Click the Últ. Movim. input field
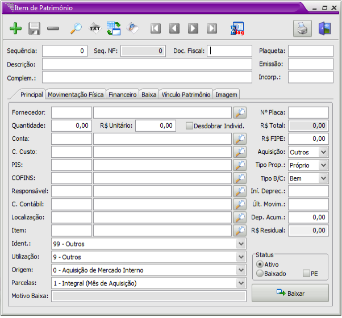 pyautogui.click(x=308, y=204)
